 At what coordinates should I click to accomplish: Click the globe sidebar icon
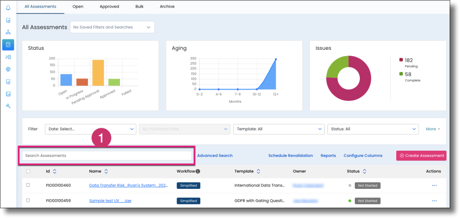tap(8, 69)
